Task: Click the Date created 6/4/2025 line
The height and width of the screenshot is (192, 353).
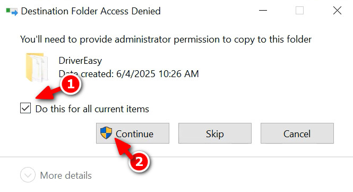Action: click(x=129, y=74)
